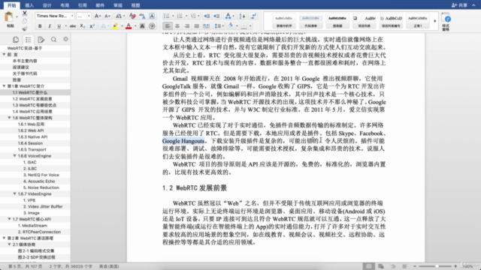
Task: Collapse the ribbon with the chevron
Action: click(x=473, y=5)
